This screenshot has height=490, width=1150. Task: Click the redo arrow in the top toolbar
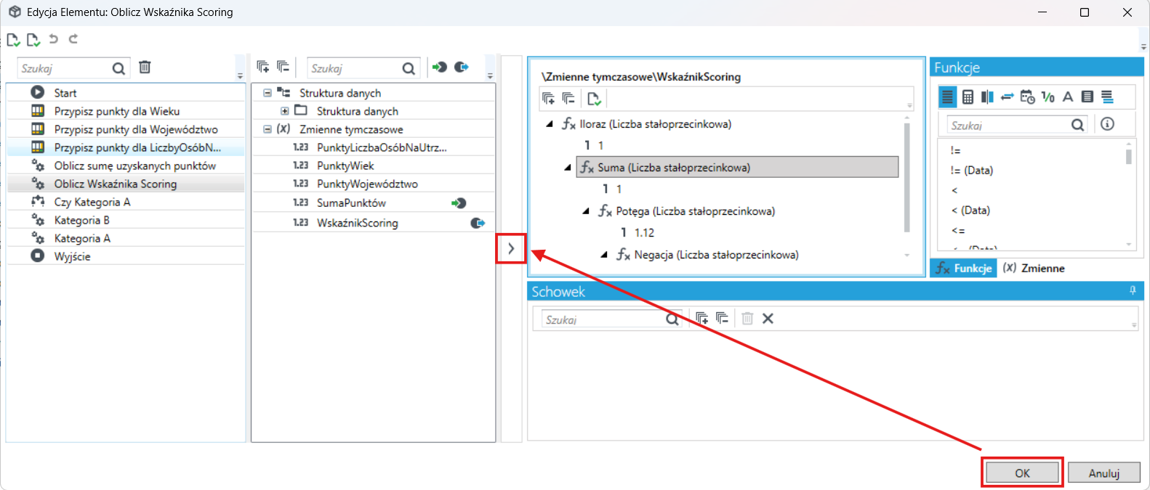click(x=73, y=39)
